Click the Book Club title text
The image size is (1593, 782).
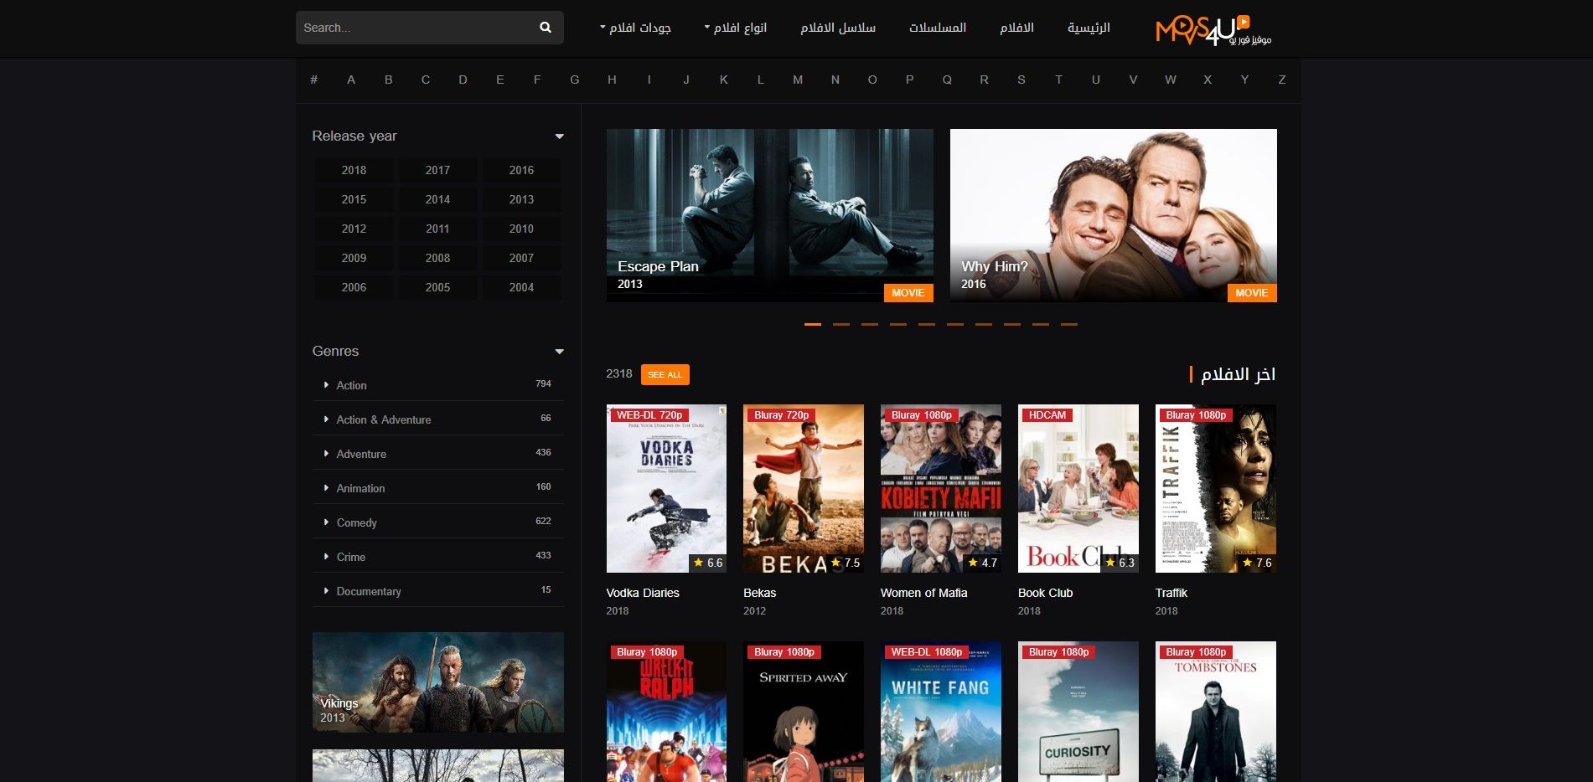[1045, 593]
